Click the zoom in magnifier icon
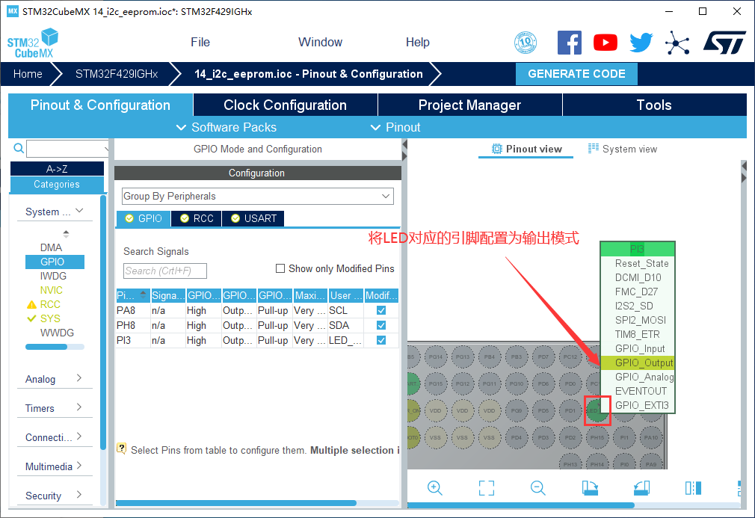This screenshot has height=518, width=755. click(x=434, y=488)
